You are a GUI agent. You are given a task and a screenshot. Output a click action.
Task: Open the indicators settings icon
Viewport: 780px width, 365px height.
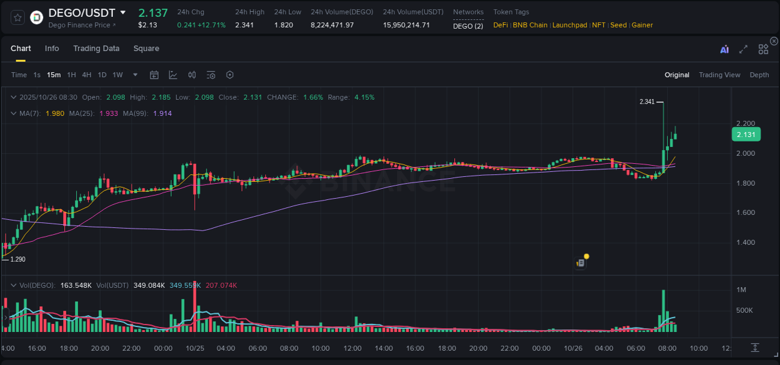[210, 74]
